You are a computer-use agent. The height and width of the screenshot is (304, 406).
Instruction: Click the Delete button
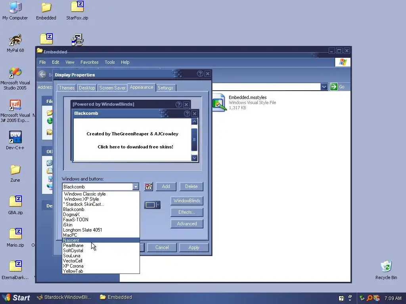(x=192, y=186)
